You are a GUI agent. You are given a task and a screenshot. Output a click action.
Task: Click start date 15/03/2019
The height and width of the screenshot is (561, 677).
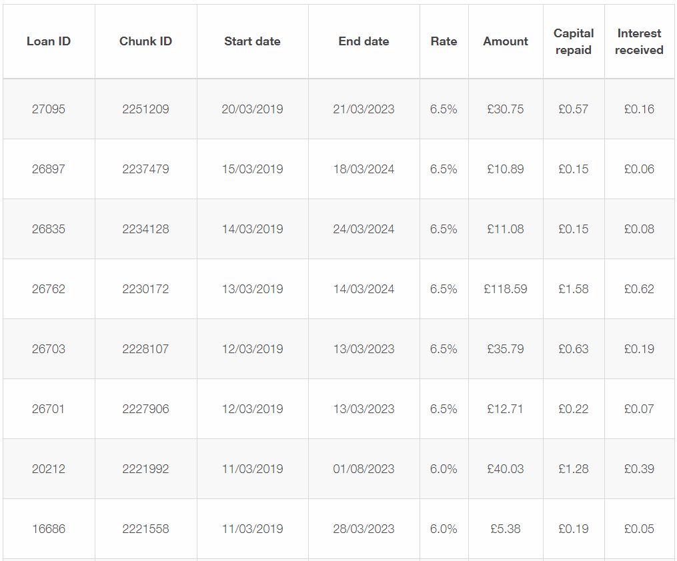[252, 169]
